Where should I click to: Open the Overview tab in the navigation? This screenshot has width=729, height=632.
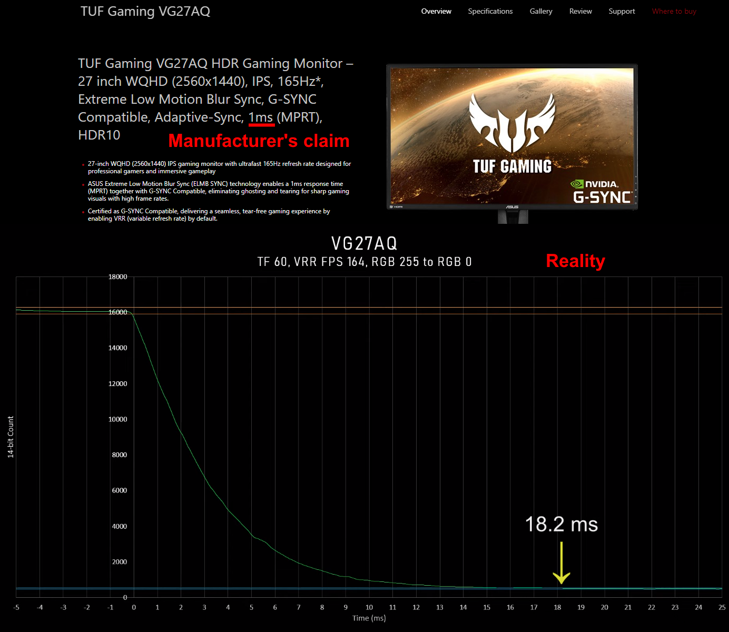coord(436,11)
